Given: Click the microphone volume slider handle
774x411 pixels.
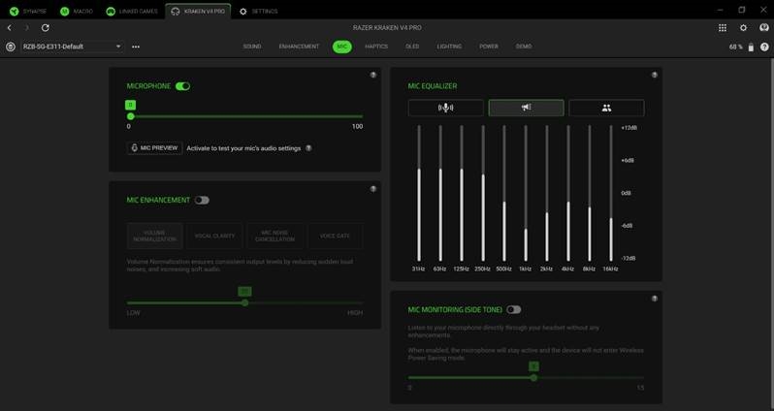Looking at the screenshot, I should (131, 116).
